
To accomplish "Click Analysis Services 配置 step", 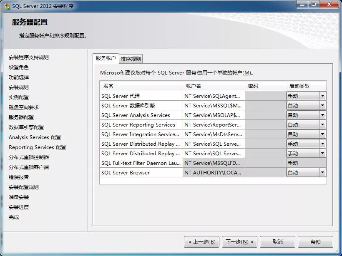I will [35, 137].
